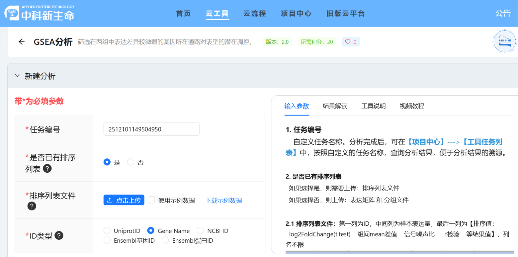Viewport: 518px width, 257px height.
Task: Click inside the 任务编号 input field
Action: 151,129
